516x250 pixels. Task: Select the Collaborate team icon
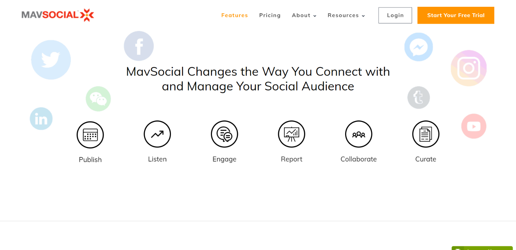pyautogui.click(x=358, y=134)
